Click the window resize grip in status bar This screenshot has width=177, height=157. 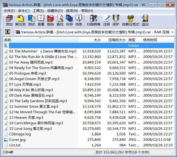[x=173, y=153]
